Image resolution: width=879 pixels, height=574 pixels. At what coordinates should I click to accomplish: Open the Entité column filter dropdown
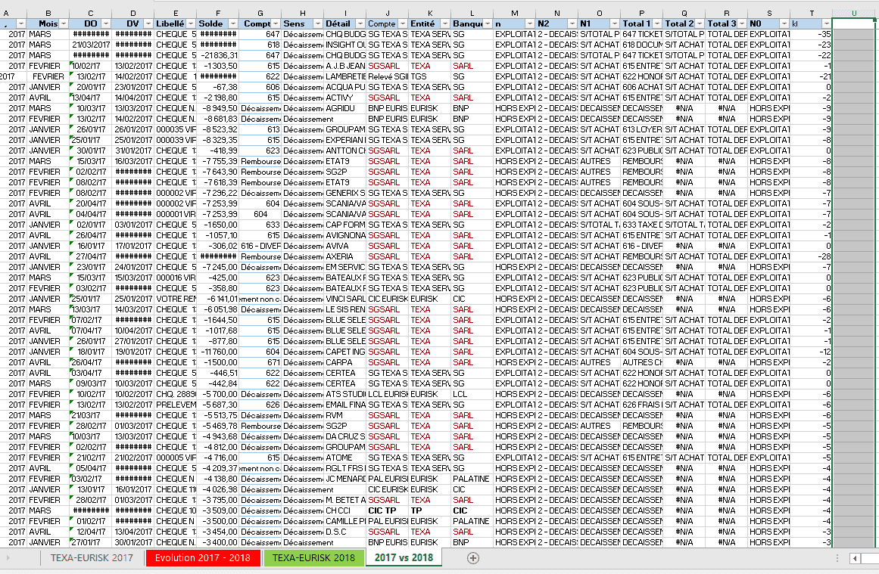click(444, 23)
